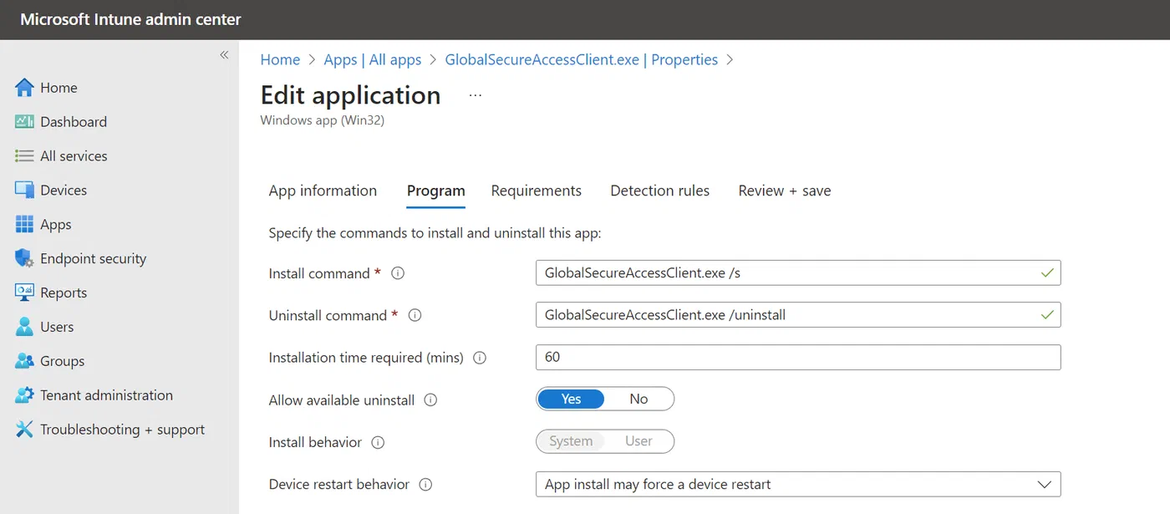Click the green checkmark in Install command
The height and width of the screenshot is (514, 1170).
(x=1047, y=272)
